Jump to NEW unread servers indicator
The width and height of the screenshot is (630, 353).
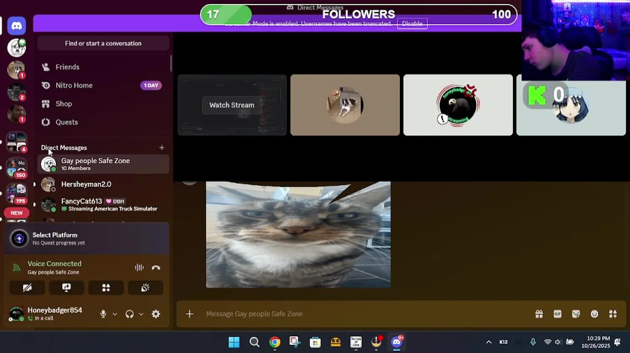click(x=17, y=213)
